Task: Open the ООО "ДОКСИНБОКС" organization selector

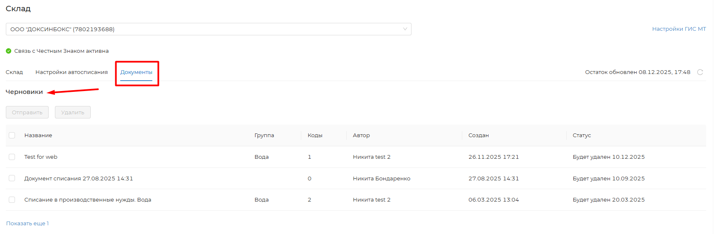Action: (x=208, y=29)
